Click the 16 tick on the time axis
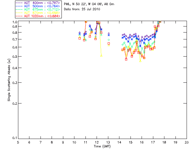 click(142, 142)
